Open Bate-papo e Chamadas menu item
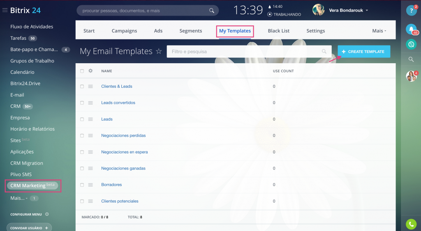 (x=34, y=49)
